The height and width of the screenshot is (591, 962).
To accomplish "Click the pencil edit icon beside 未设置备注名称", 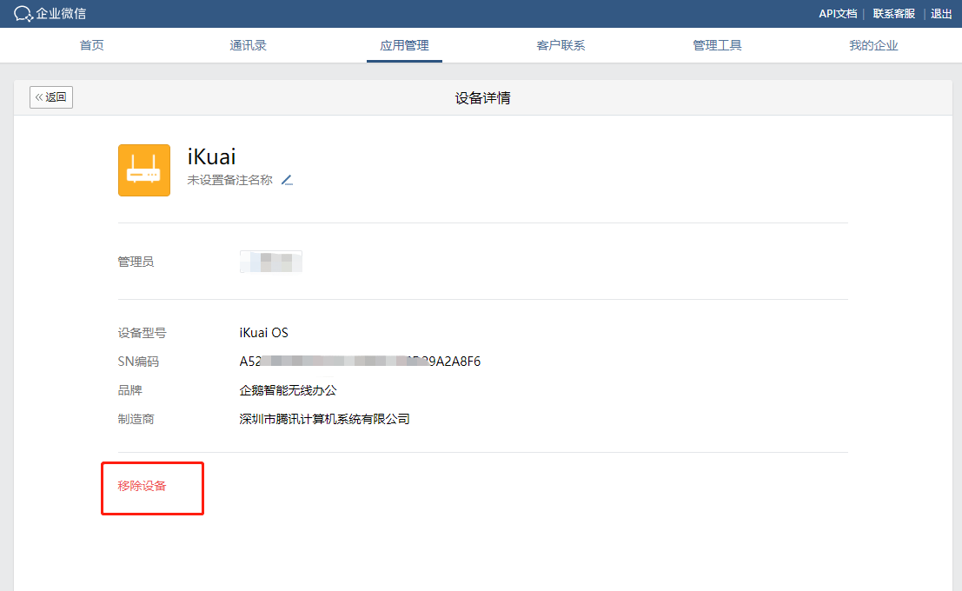I will [x=287, y=180].
